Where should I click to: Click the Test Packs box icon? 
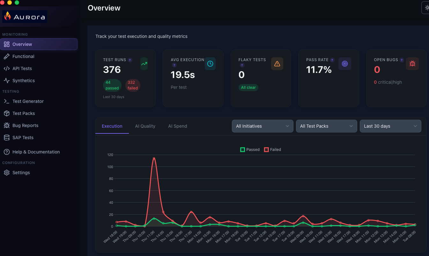pyautogui.click(x=7, y=113)
